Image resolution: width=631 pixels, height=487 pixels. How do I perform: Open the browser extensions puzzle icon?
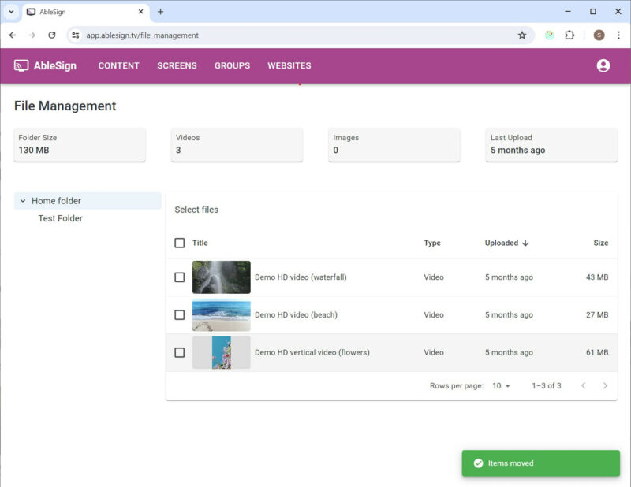point(569,35)
